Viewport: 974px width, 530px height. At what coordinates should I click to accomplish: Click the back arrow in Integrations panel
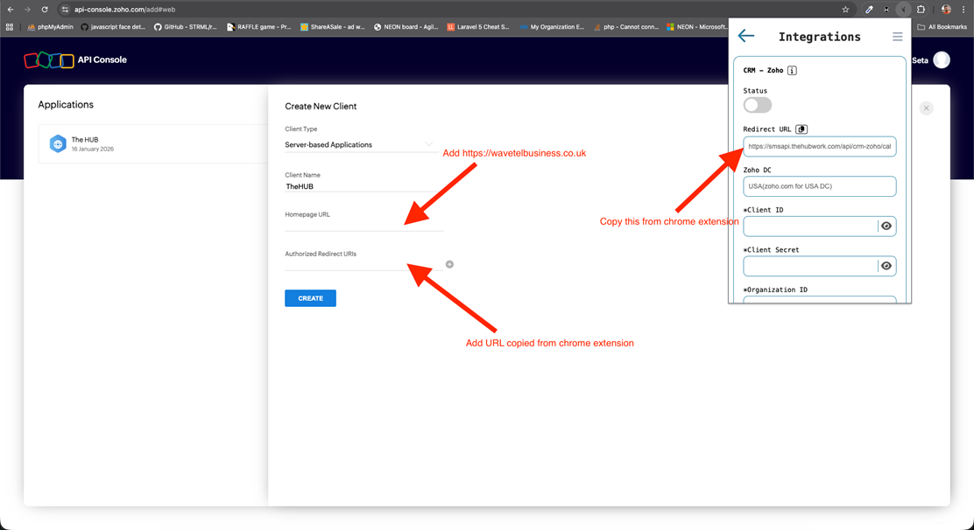746,36
